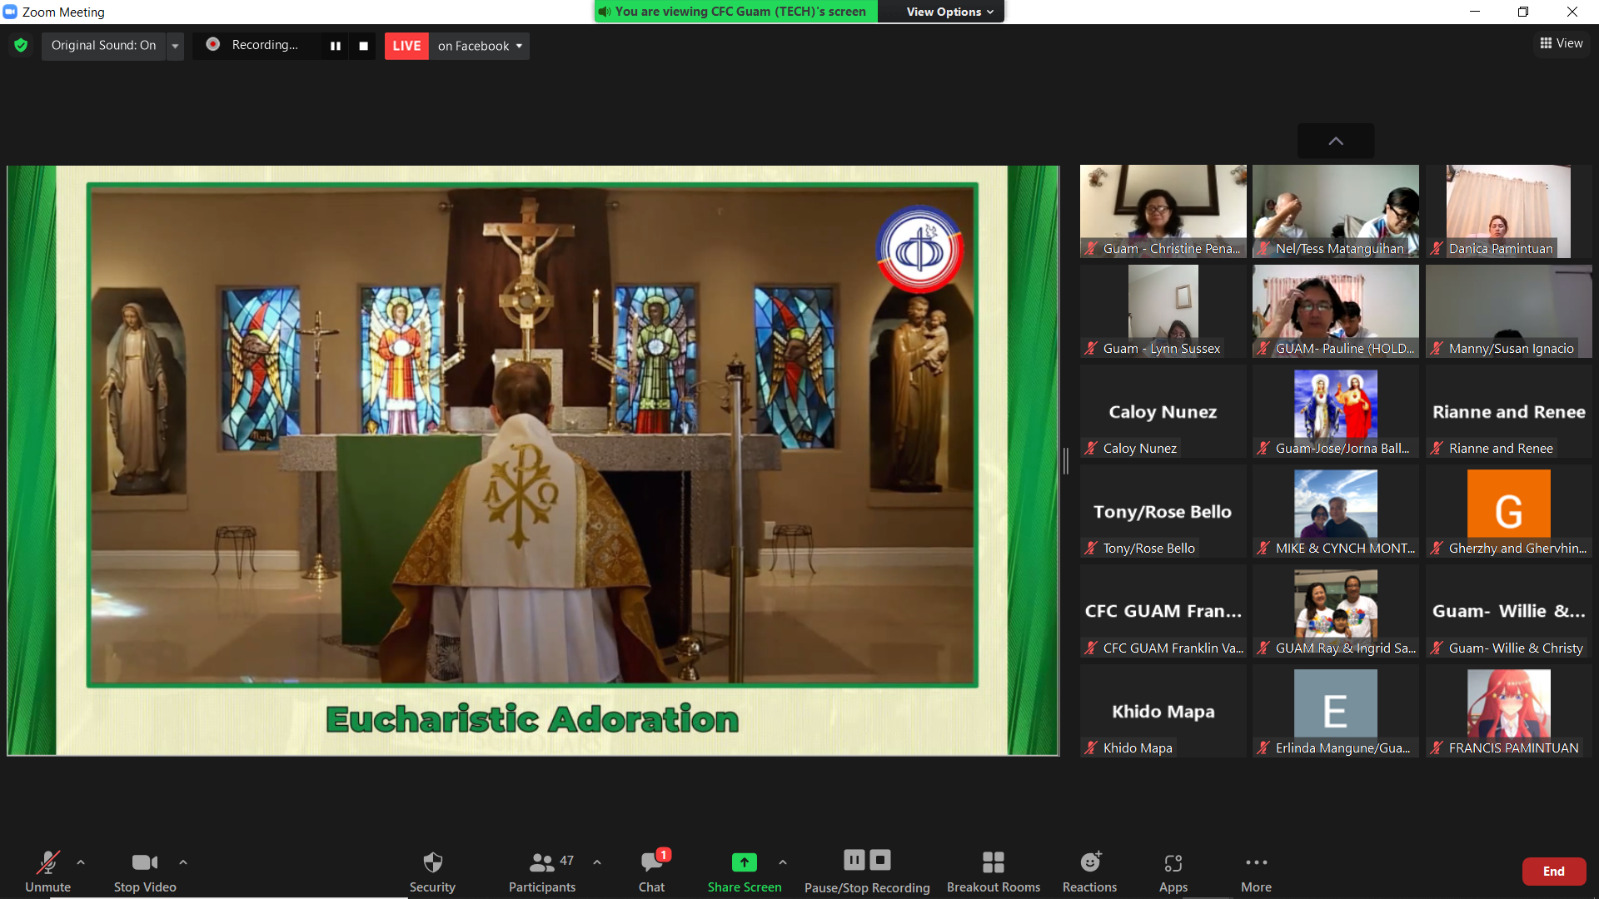Stop Video camera toggle
Screen dimensions: 1599x899
click(145, 872)
